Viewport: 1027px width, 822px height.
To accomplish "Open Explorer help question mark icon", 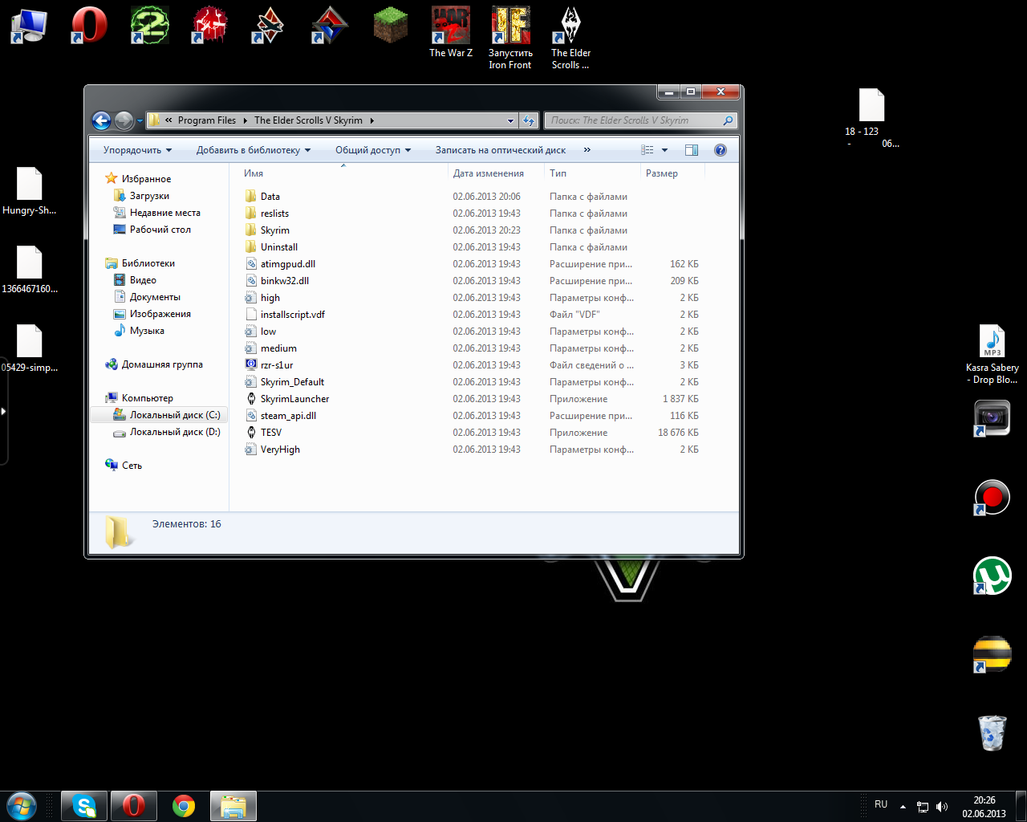I will click(721, 150).
